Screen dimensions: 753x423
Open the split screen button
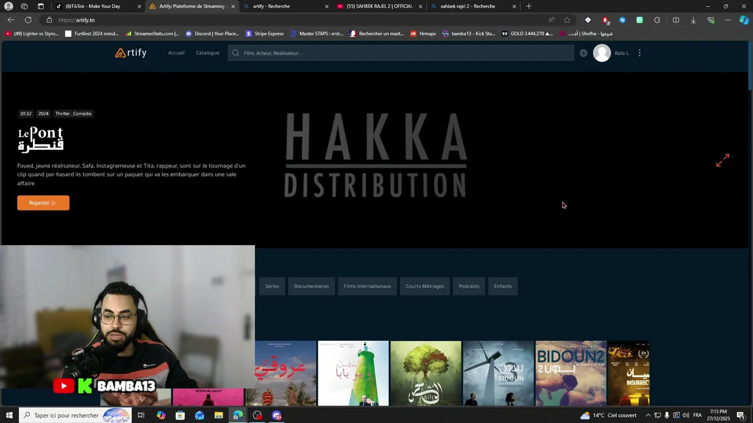675,20
